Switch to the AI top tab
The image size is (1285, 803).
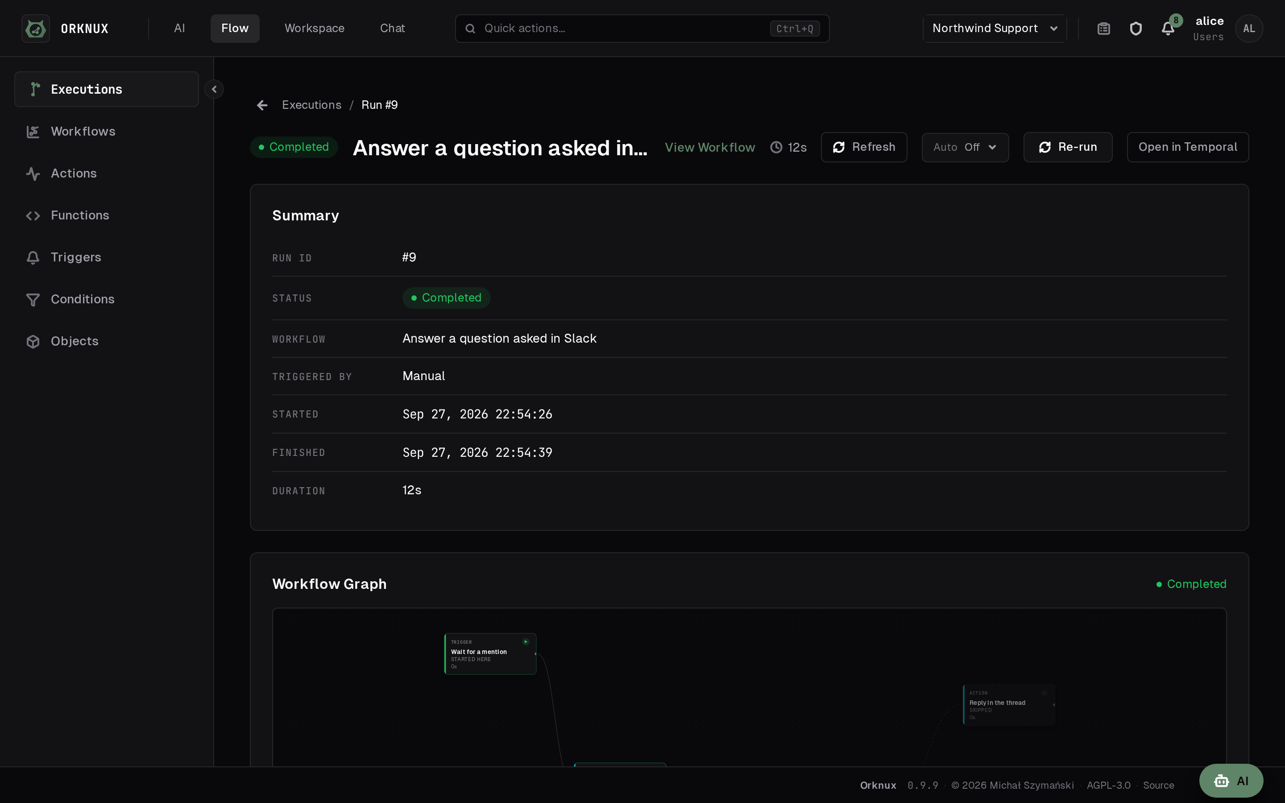pos(179,28)
